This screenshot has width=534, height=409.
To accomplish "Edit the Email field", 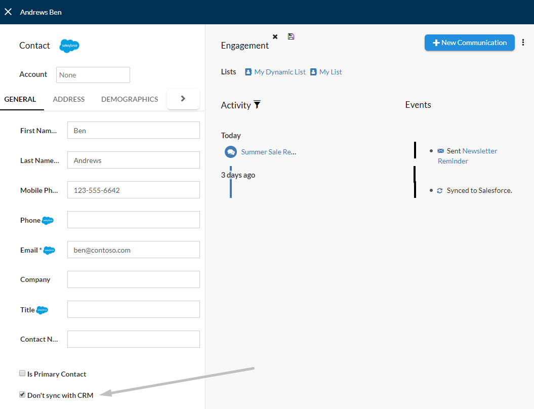I will (x=134, y=250).
